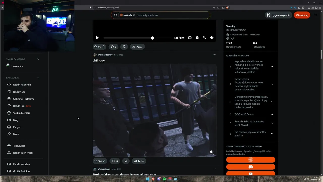Image resolution: width=323 pixels, height=182 pixels.
Task: Open browser downloads icon
Action: pos(309,8)
